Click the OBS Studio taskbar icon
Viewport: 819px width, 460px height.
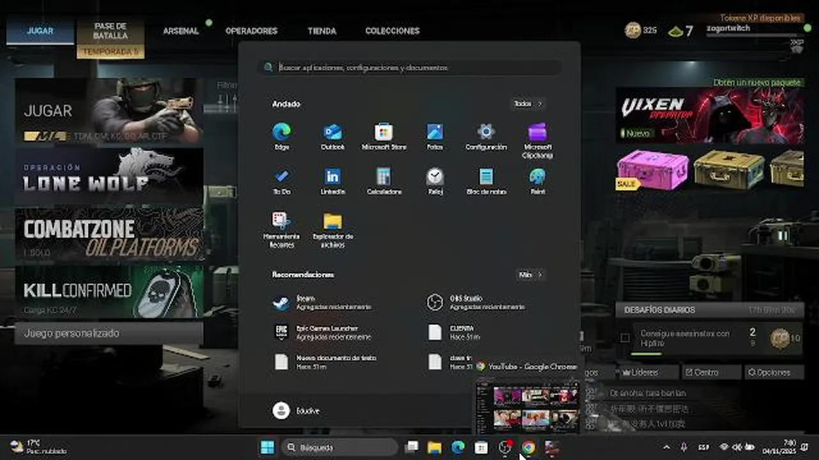(x=505, y=447)
